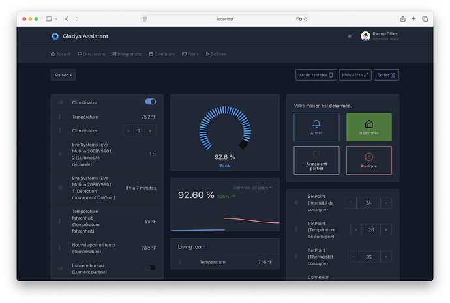
Task: Click the Désarmer house button
Action: (368, 127)
